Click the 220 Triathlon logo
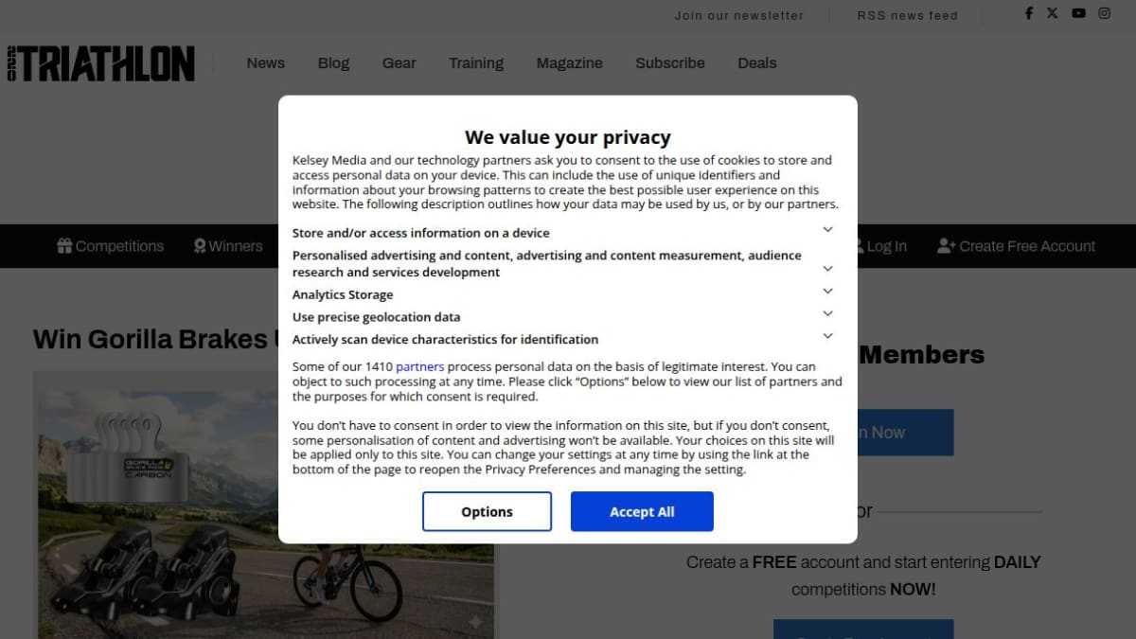This screenshot has height=639, width=1136. tap(100, 63)
